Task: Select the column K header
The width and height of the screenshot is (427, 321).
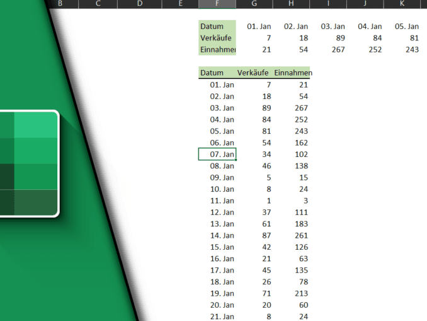Action: point(402,4)
